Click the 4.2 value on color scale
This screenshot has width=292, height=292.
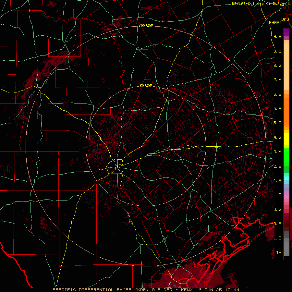[x=277, y=138]
